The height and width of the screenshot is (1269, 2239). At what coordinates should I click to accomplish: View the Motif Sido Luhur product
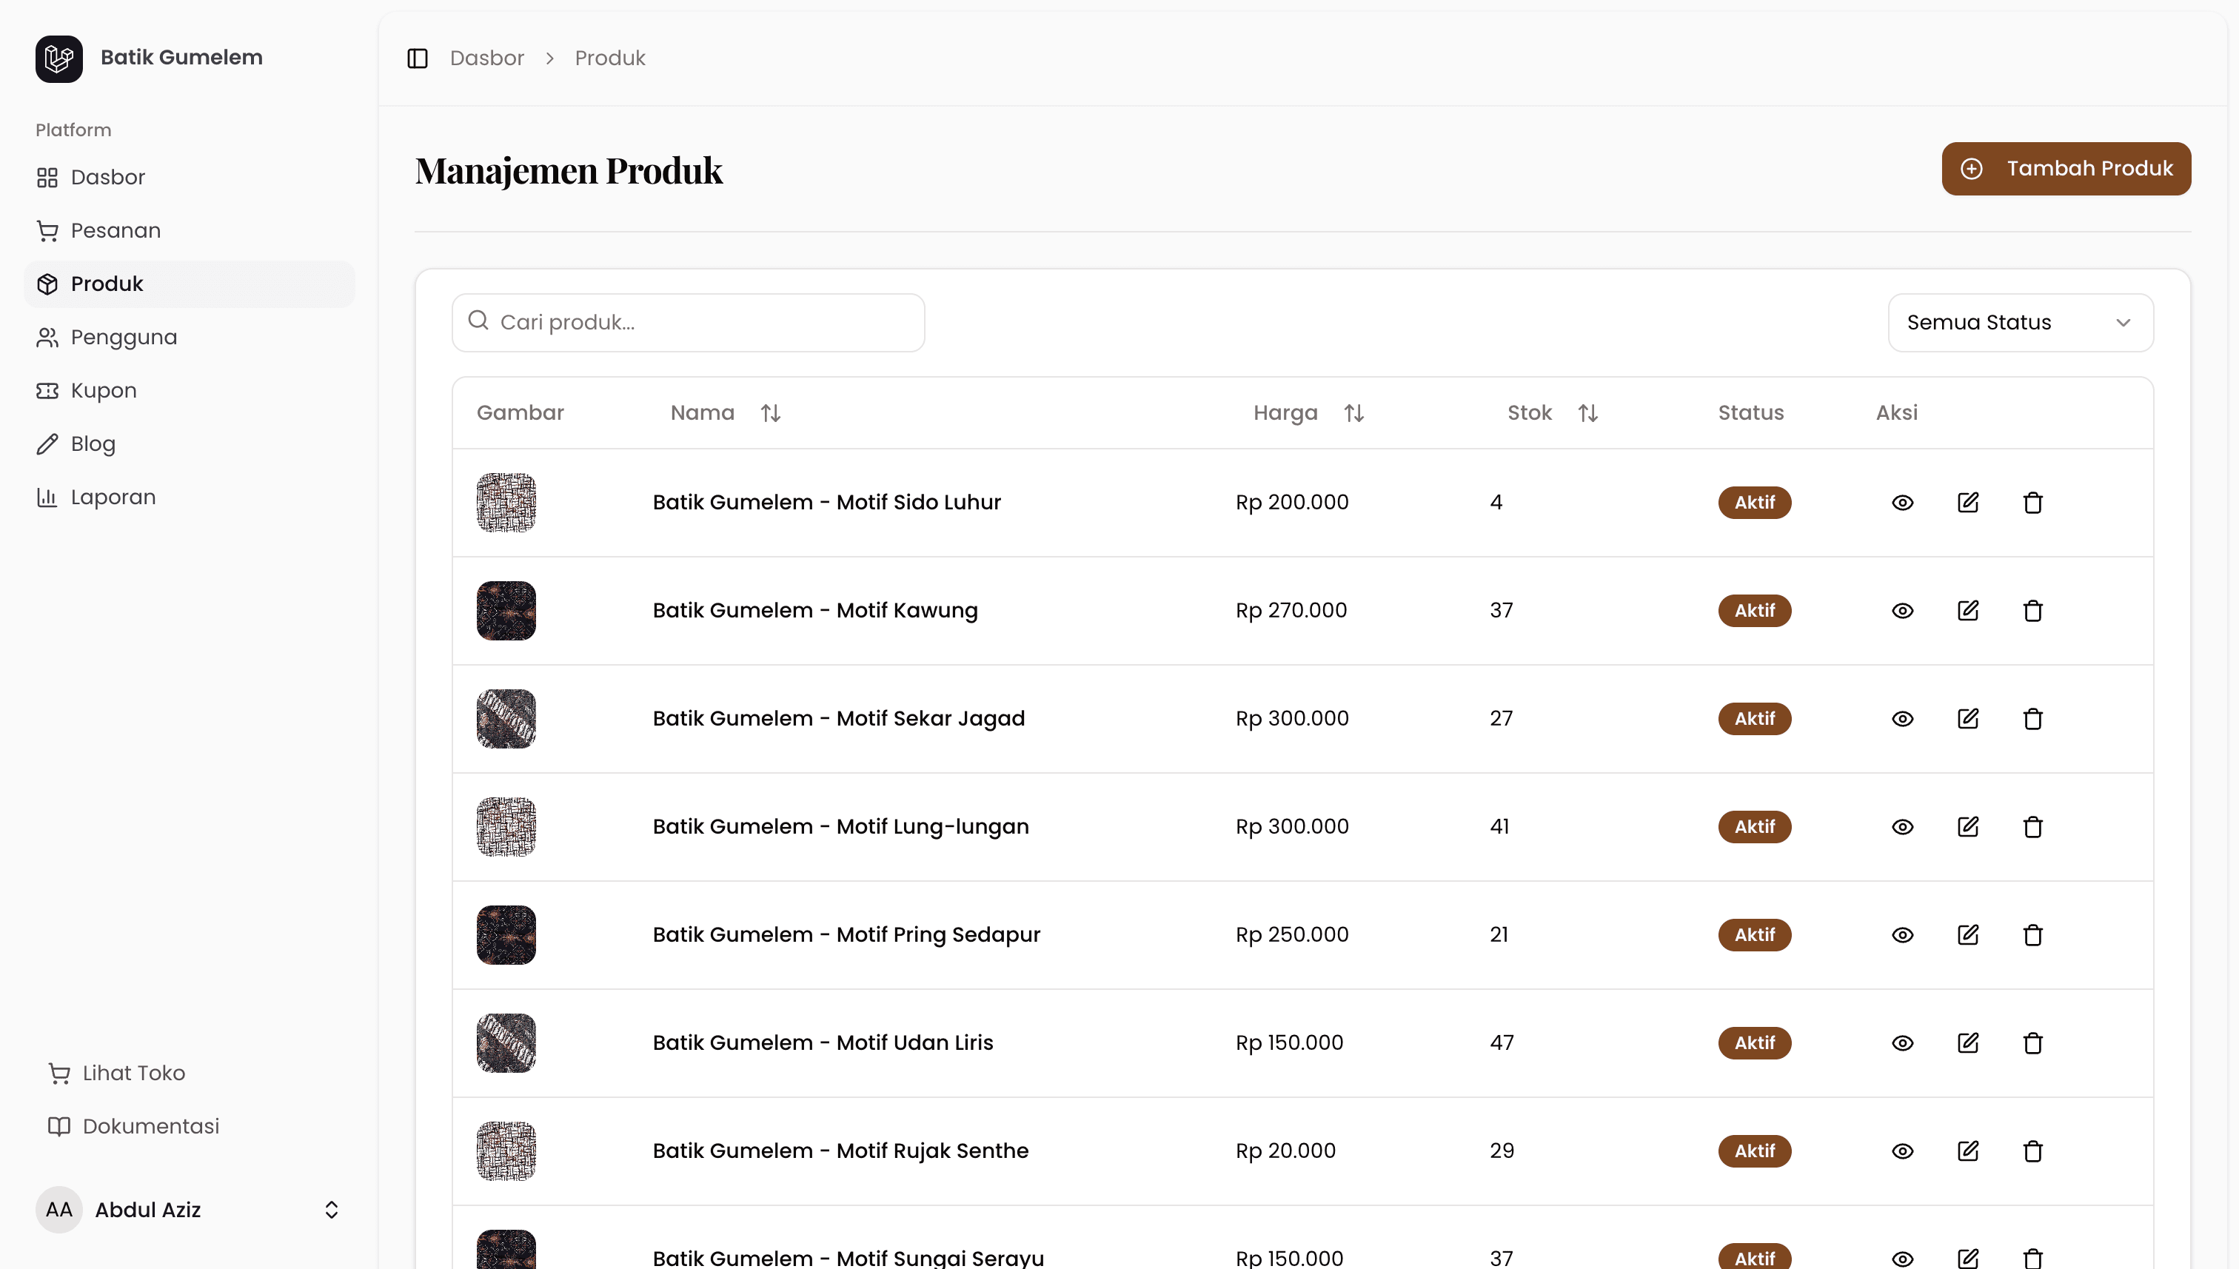(x=1903, y=503)
